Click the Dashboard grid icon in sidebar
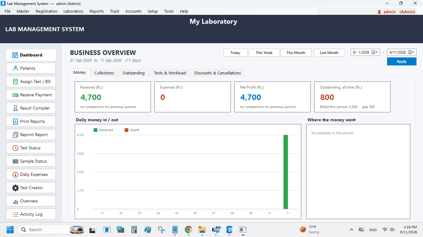Screen dimensions: 423x237 [x=15, y=55]
